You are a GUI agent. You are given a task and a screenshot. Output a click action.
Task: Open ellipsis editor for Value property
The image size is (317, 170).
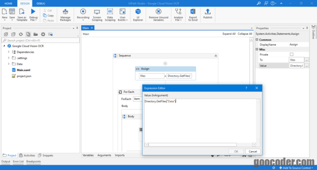(307, 66)
